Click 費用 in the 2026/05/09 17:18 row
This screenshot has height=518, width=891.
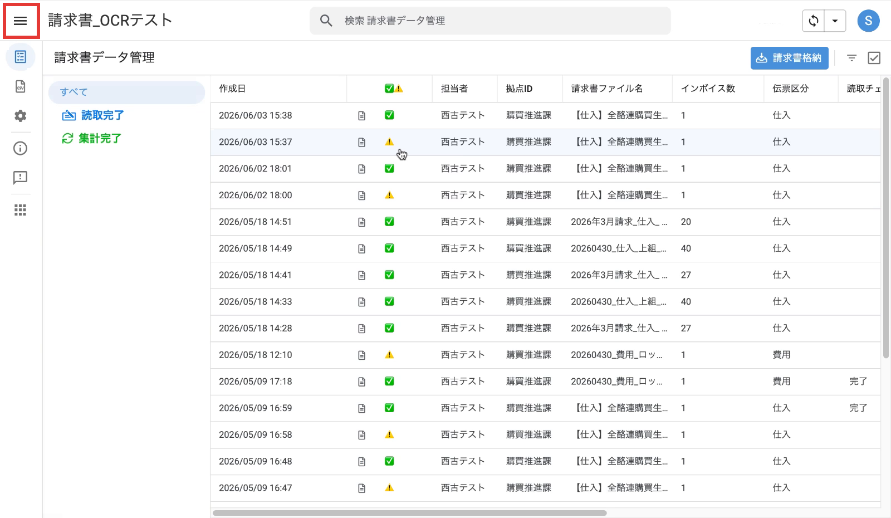(x=781, y=382)
